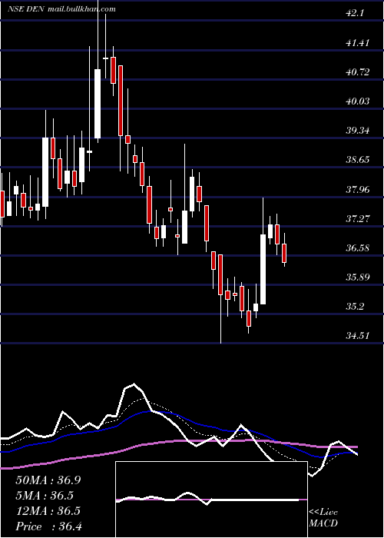The width and height of the screenshot is (384, 538).
Task: Click the price label 35.2
Action: [x=355, y=306]
